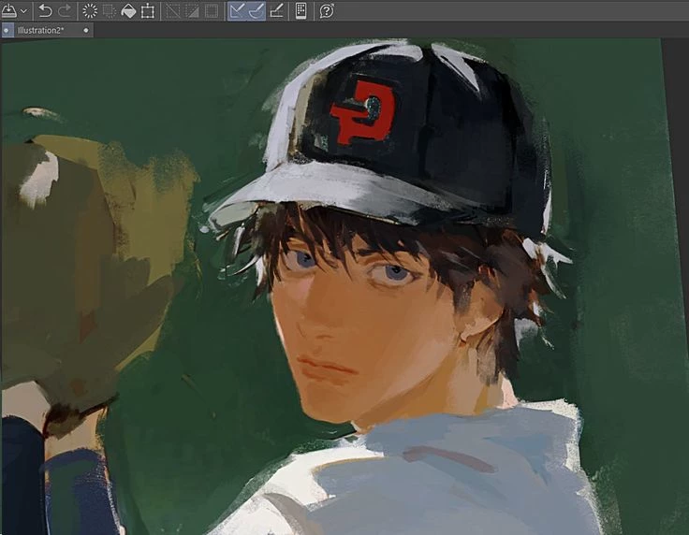This screenshot has width=689, height=535.
Task: Enable Snap to Grid
Action: point(277,11)
